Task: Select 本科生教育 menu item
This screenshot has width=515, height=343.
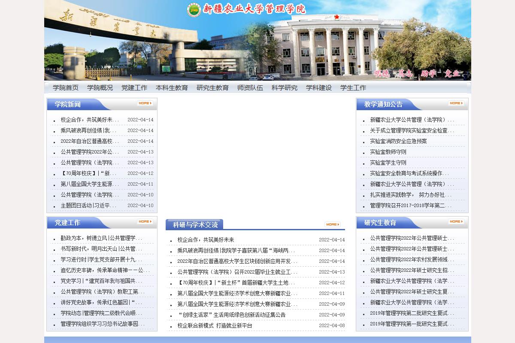Action: 172,87
